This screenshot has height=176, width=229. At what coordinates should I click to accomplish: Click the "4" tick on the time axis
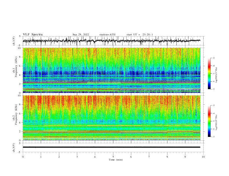(95, 157)
